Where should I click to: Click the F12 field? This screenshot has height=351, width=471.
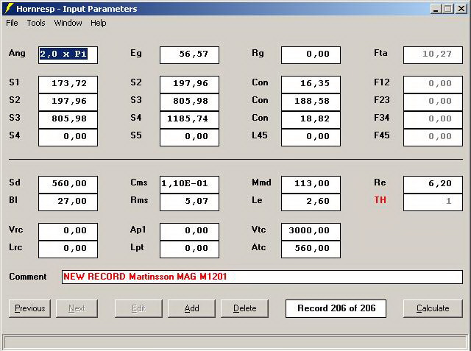pyautogui.click(x=433, y=85)
